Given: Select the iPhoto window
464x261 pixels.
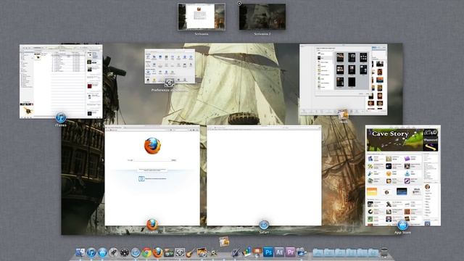Looking at the screenshot, I should click(x=343, y=80).
